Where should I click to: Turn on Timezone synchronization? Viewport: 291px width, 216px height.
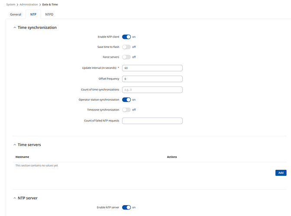(126, 110)
